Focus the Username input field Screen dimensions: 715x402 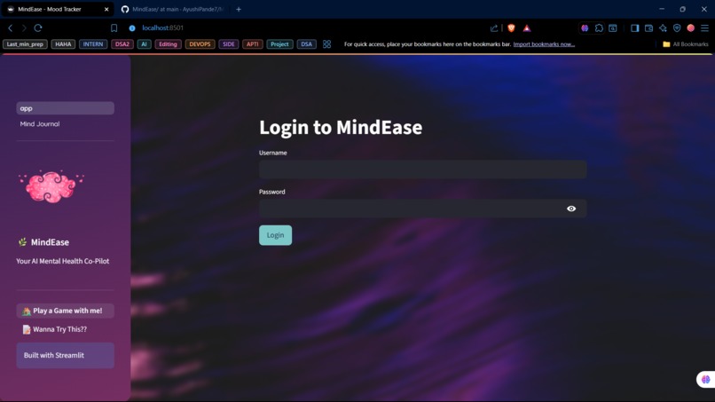coord(423,169)
